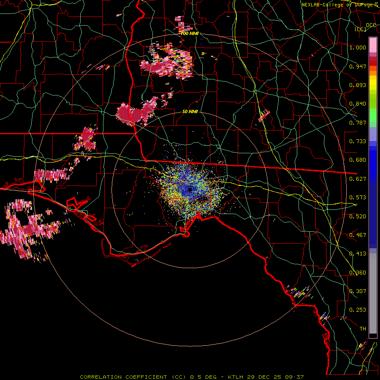380x380 pixels.
Task: Select the 0.307 legend value
Action: 358,291
